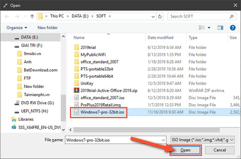This screenshot has width=241, height=159.
Task: Select the office_standard_2007 folder icon
Action: [77, 62]
